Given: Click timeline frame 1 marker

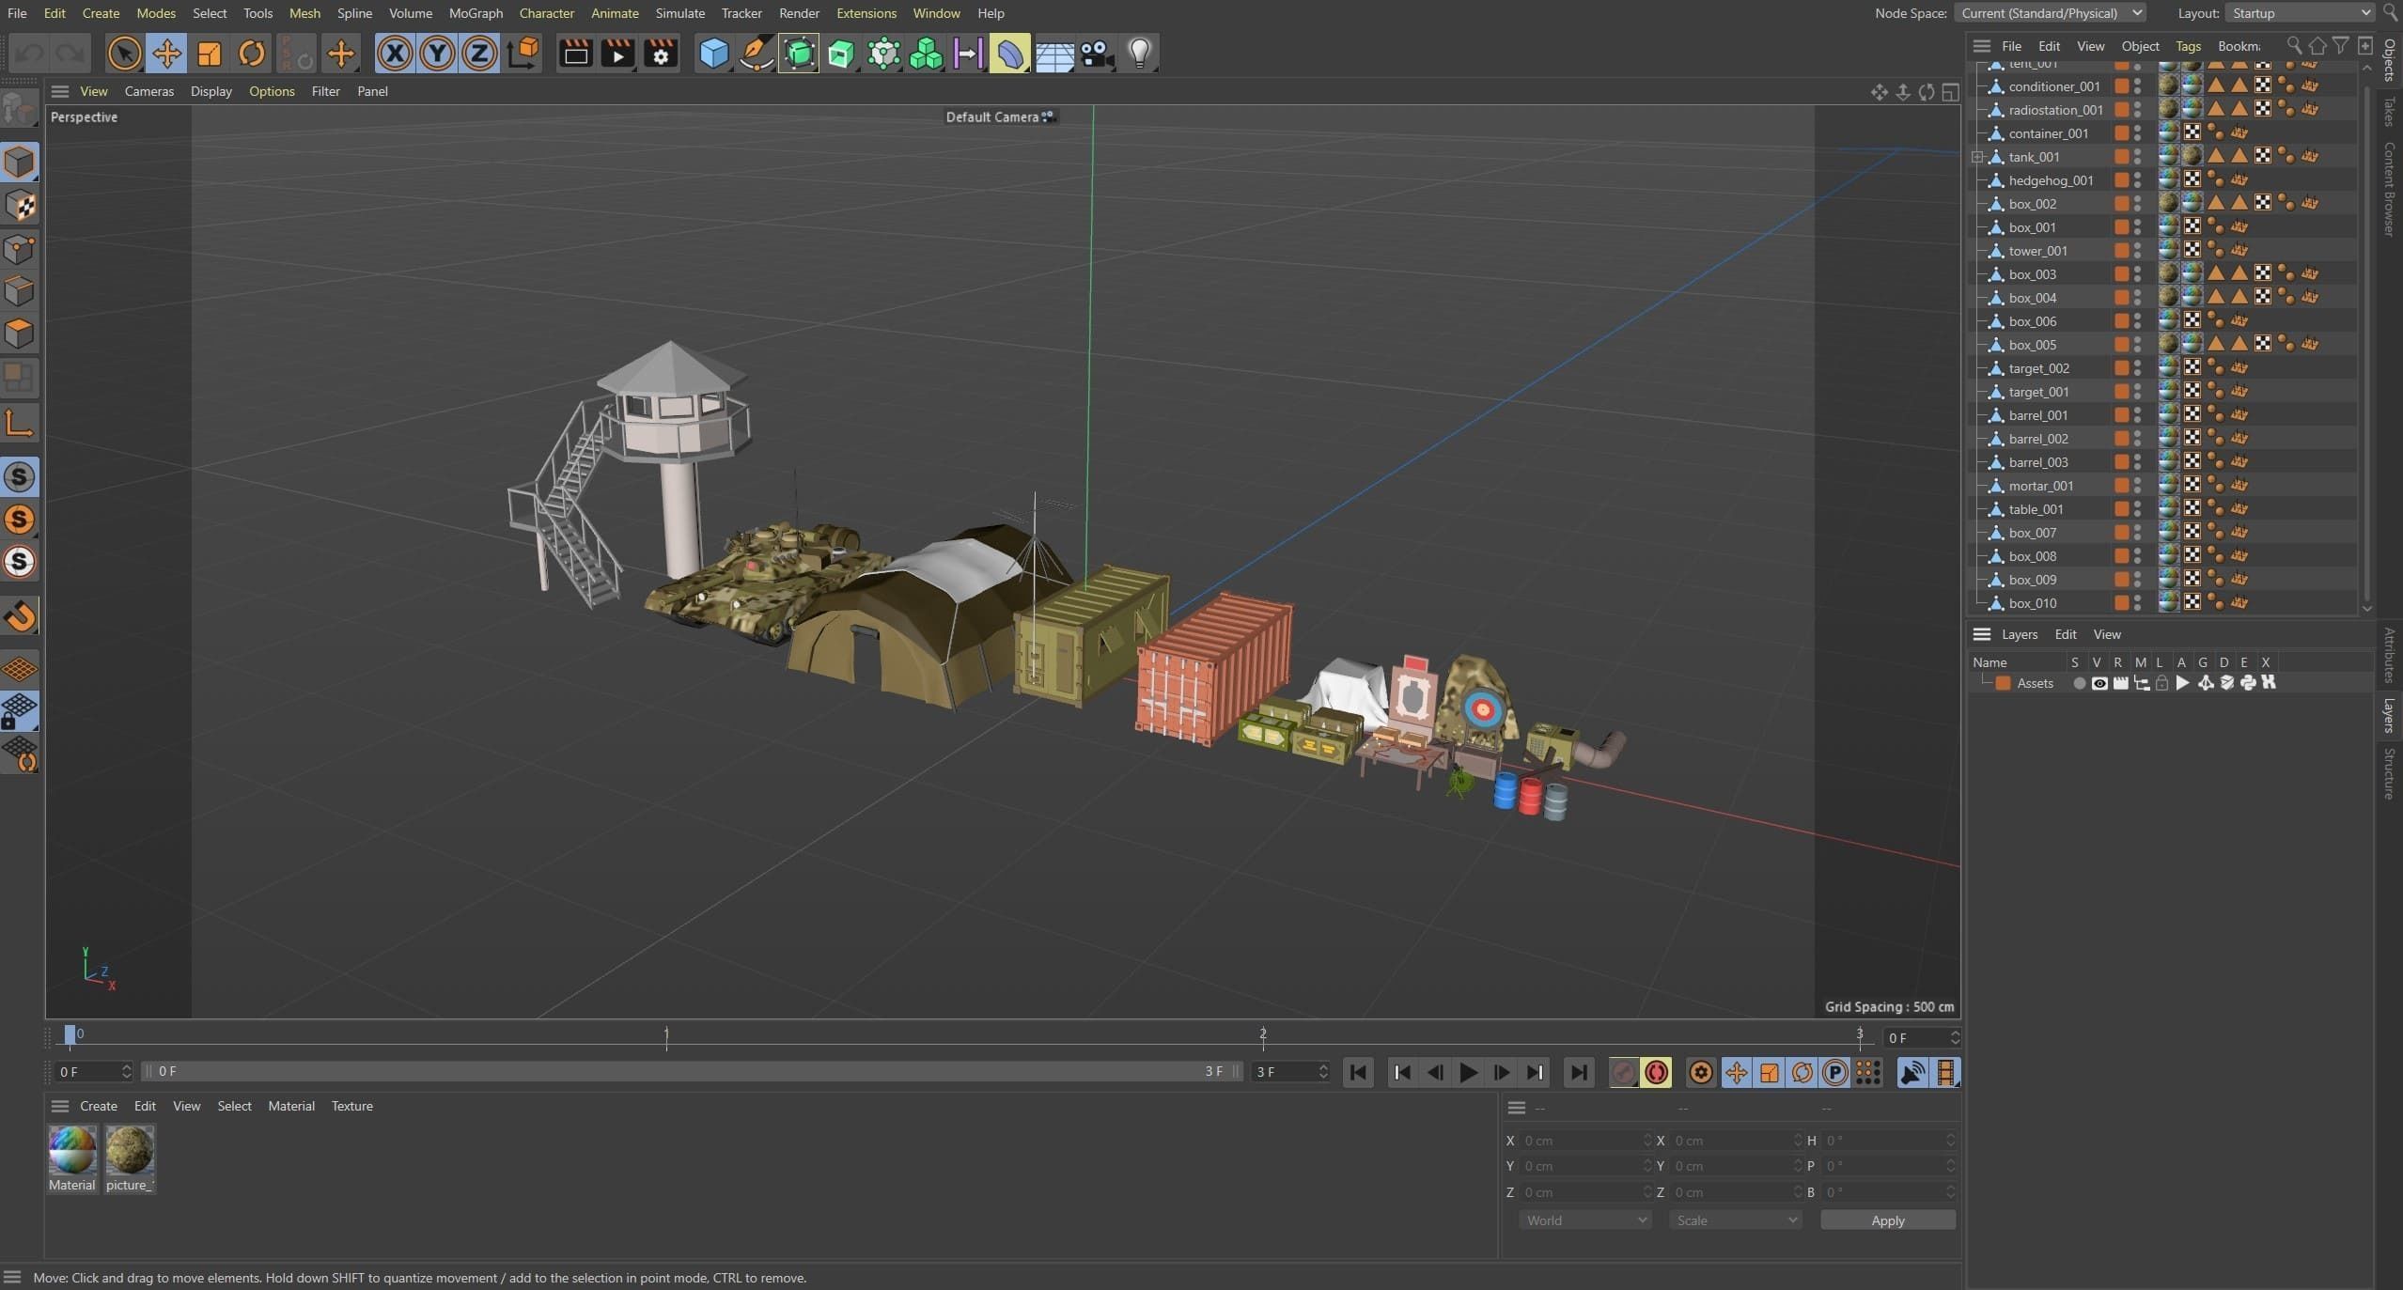Looking at the screenshot, I should click(x=666, y=1036).
